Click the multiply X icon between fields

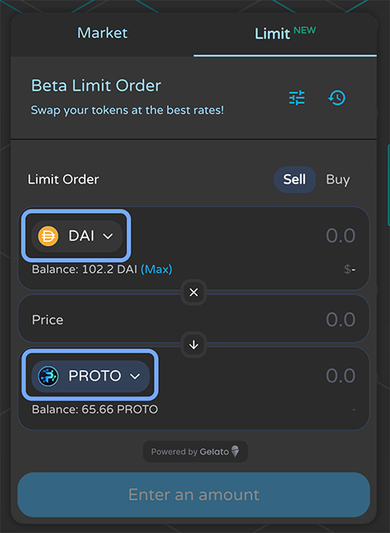point(194,292)
